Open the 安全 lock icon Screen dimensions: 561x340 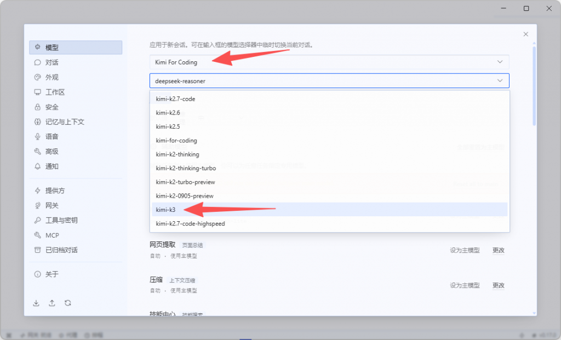point(38,107)
